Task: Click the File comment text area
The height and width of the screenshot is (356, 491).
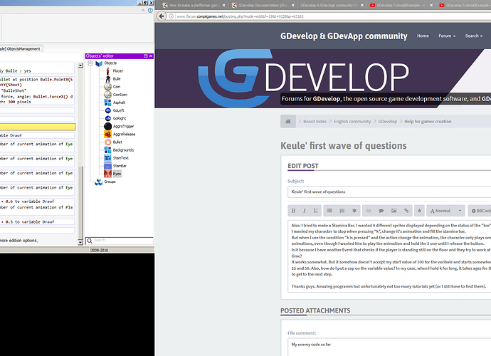Action: click(389, 347)
